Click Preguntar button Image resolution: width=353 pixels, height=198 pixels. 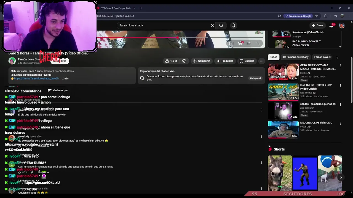tap(225, 61)
